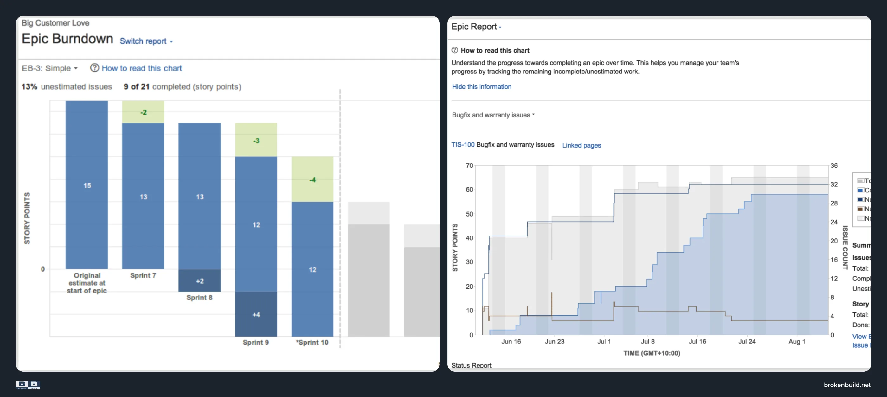Screen dimensions: 887x397
Task: Click the Sprint 8 +2 added scope segment
Action: pyautogui.click(x=199, y=280)
